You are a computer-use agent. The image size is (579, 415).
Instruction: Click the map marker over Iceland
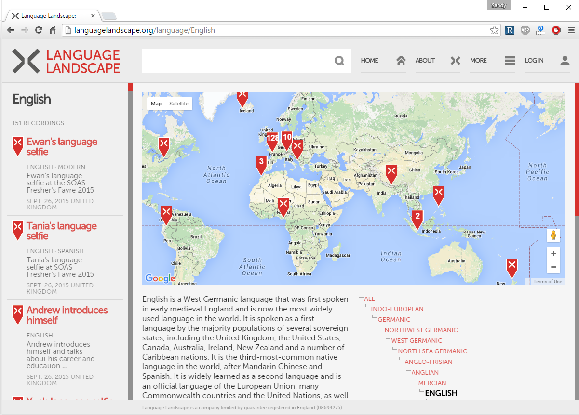[x=242, y=99]
